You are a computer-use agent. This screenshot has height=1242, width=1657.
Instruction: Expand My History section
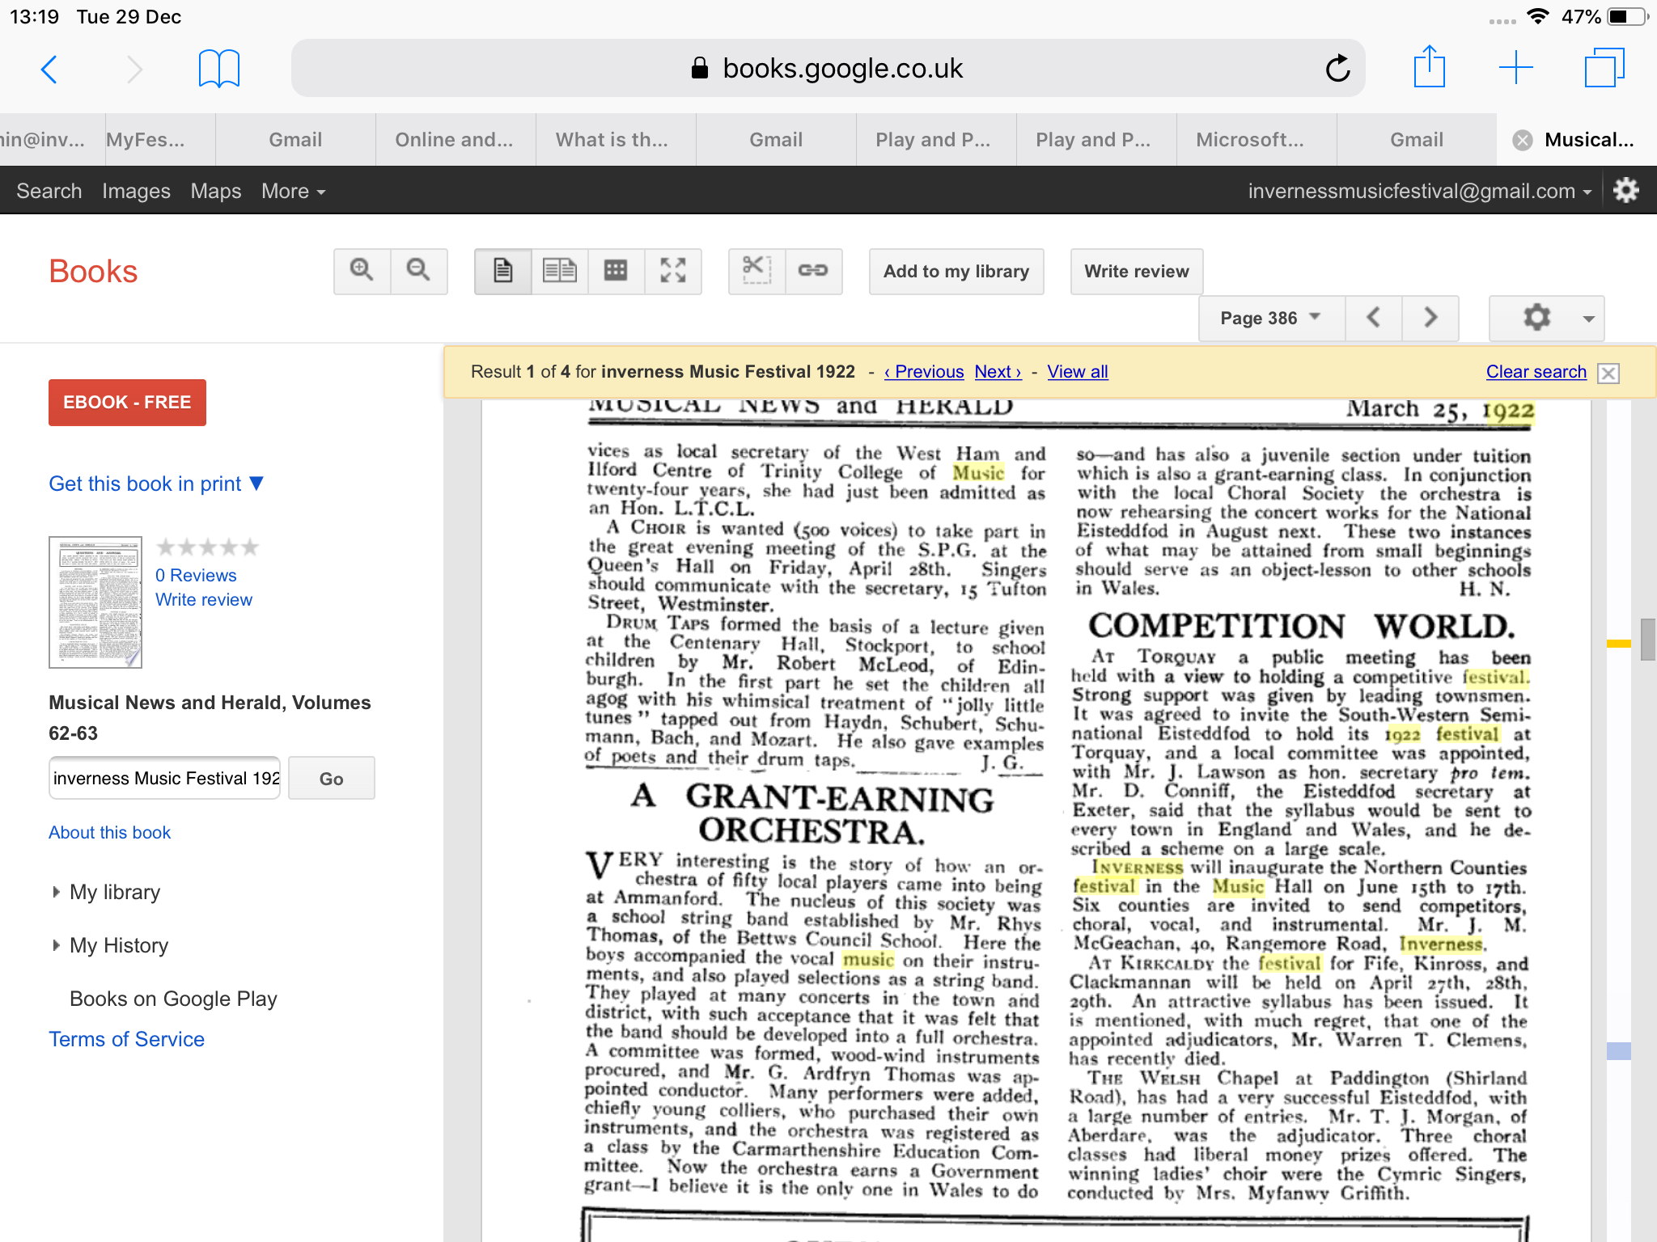click(110, 945)
